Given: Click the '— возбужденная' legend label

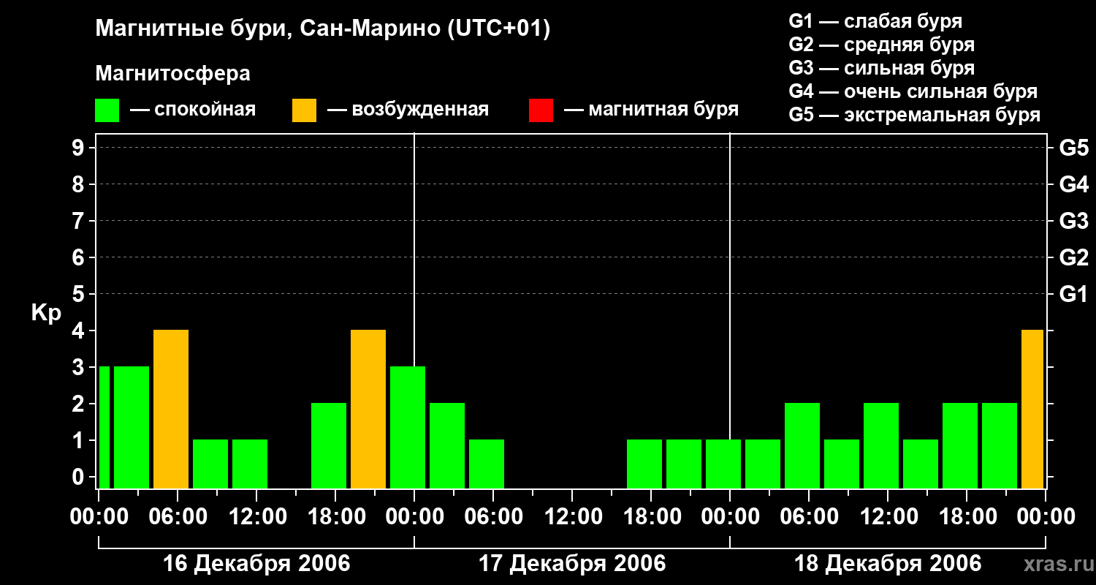Looking at the screenshot, I should (408, 110).
